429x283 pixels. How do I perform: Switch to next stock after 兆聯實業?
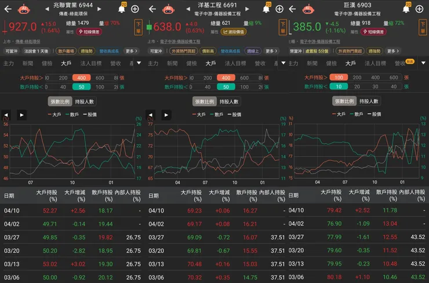coord(99,9)
